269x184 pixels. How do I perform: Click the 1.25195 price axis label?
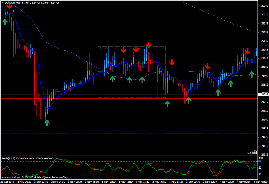263,32
